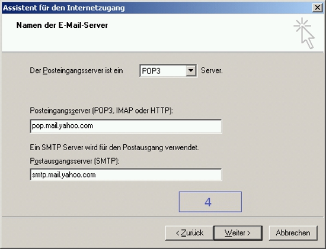Click the 'Server.' text after the dropdown
Image resolution: width=326 pixels, height=249 pixels.
[212, 71]
